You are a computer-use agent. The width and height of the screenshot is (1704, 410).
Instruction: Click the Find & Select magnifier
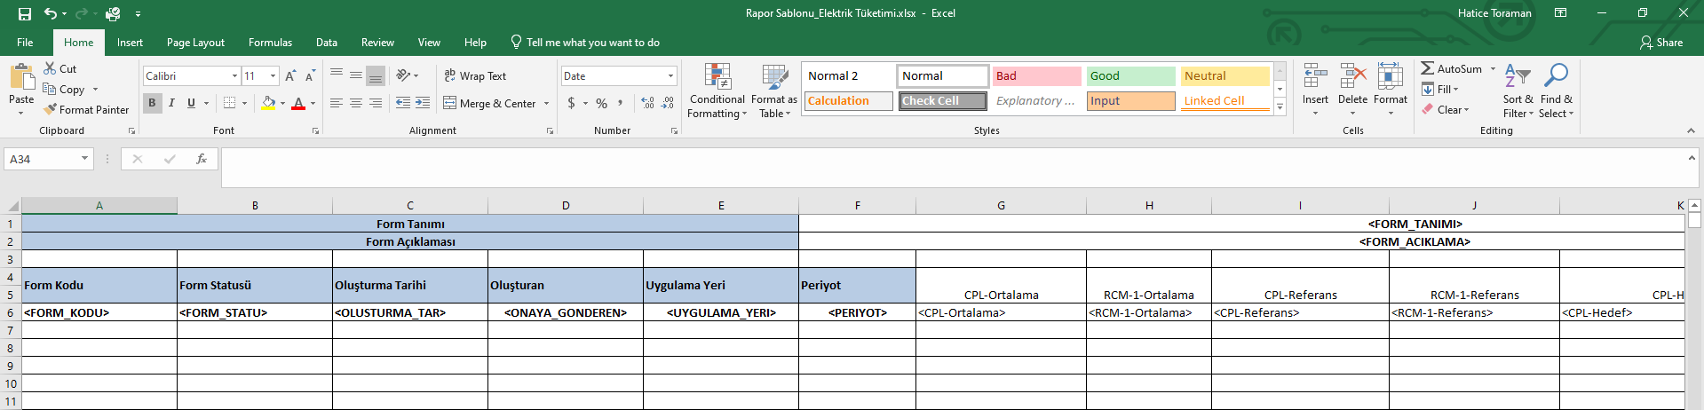click(x=1556, y=76)
